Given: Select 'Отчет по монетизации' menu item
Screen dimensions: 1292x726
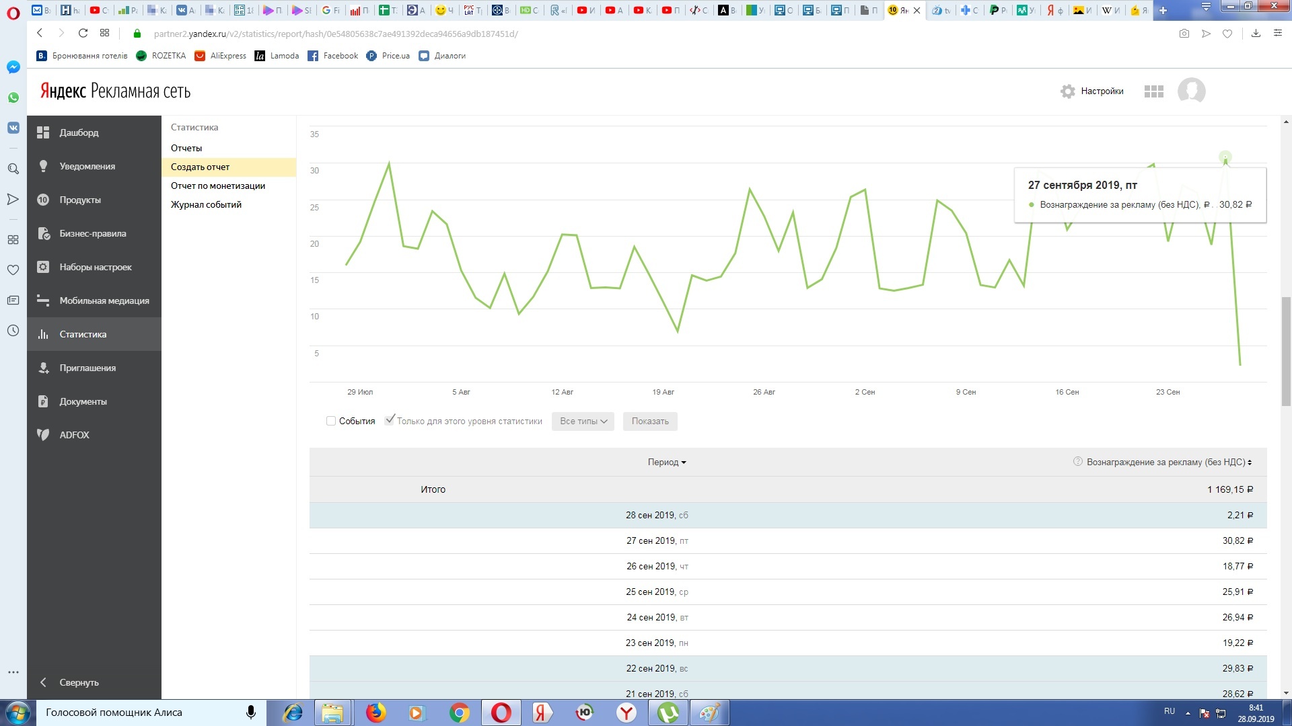Looking at the screenshot, I should coord(217,186).
